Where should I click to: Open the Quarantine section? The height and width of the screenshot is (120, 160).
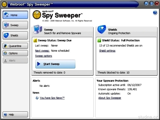pyautogui.click(x=15, y=46)
